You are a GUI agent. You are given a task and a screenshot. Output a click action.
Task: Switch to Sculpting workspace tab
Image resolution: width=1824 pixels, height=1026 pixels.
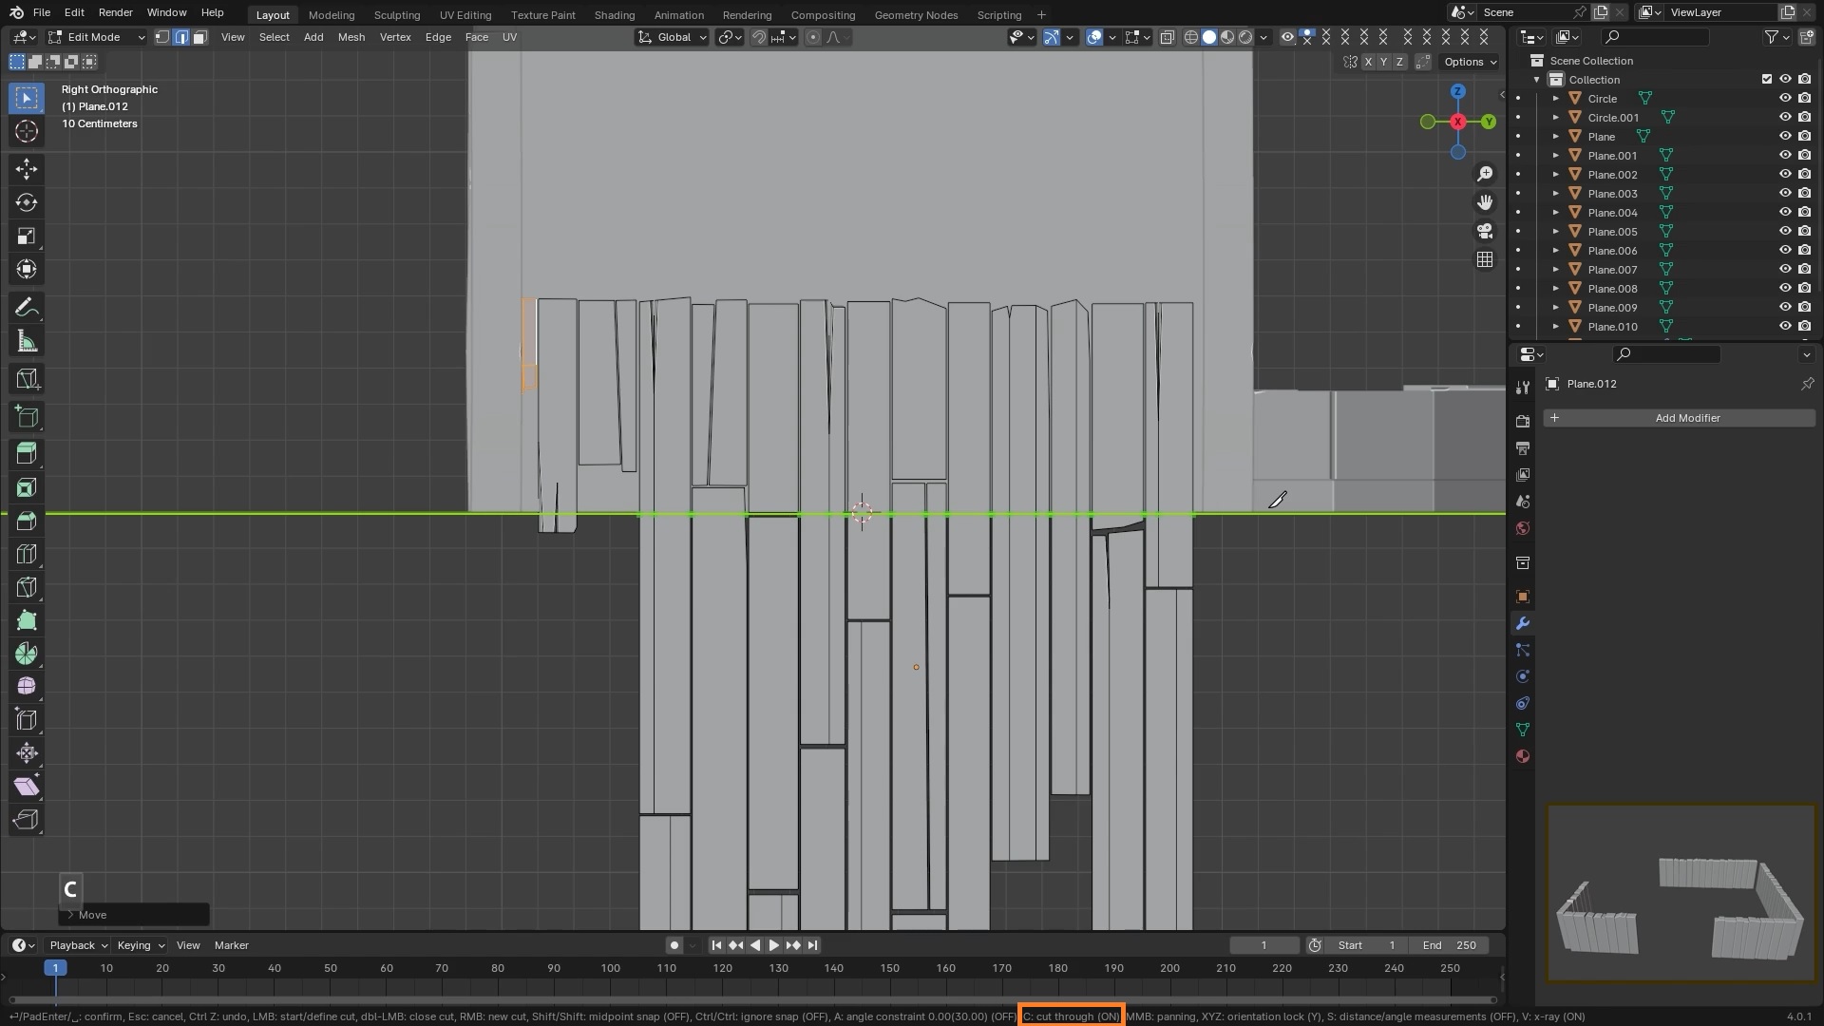click(397, 14)
